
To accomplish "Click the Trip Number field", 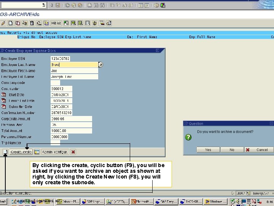I will click(55, 143).
